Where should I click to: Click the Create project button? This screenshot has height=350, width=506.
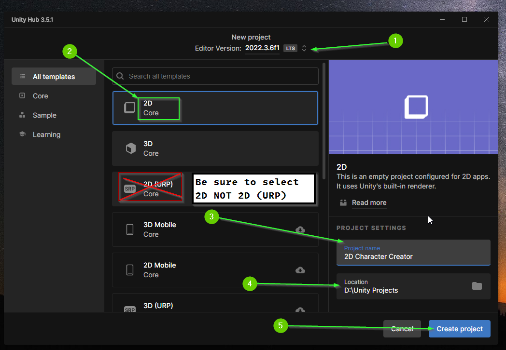tap(459, 328)
